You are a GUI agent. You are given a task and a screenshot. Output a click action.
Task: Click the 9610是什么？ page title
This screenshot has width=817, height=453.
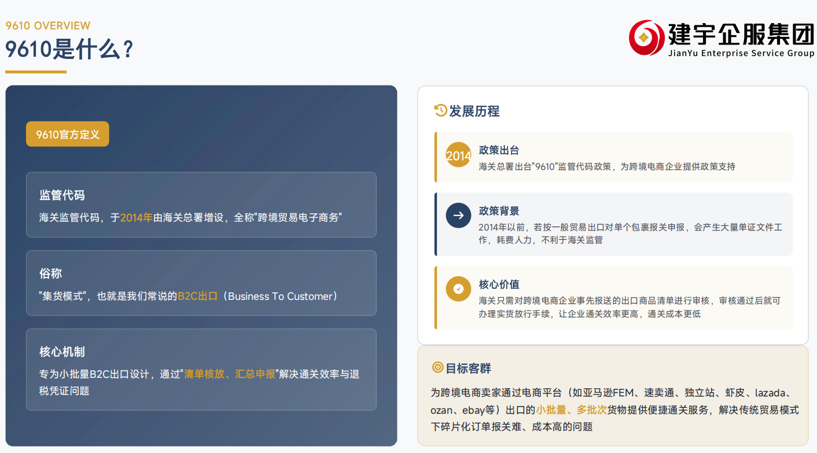(x=69, y=50)
